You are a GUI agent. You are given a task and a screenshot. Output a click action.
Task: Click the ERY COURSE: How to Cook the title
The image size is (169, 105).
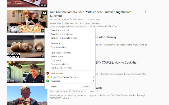pyautogui.click(x=116, y=62)
